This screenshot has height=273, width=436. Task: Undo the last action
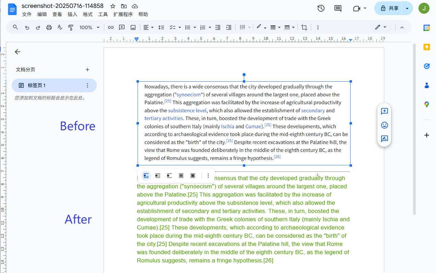point(27,27)
